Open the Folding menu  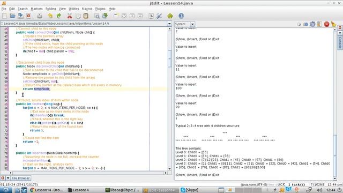click(51, 9)
